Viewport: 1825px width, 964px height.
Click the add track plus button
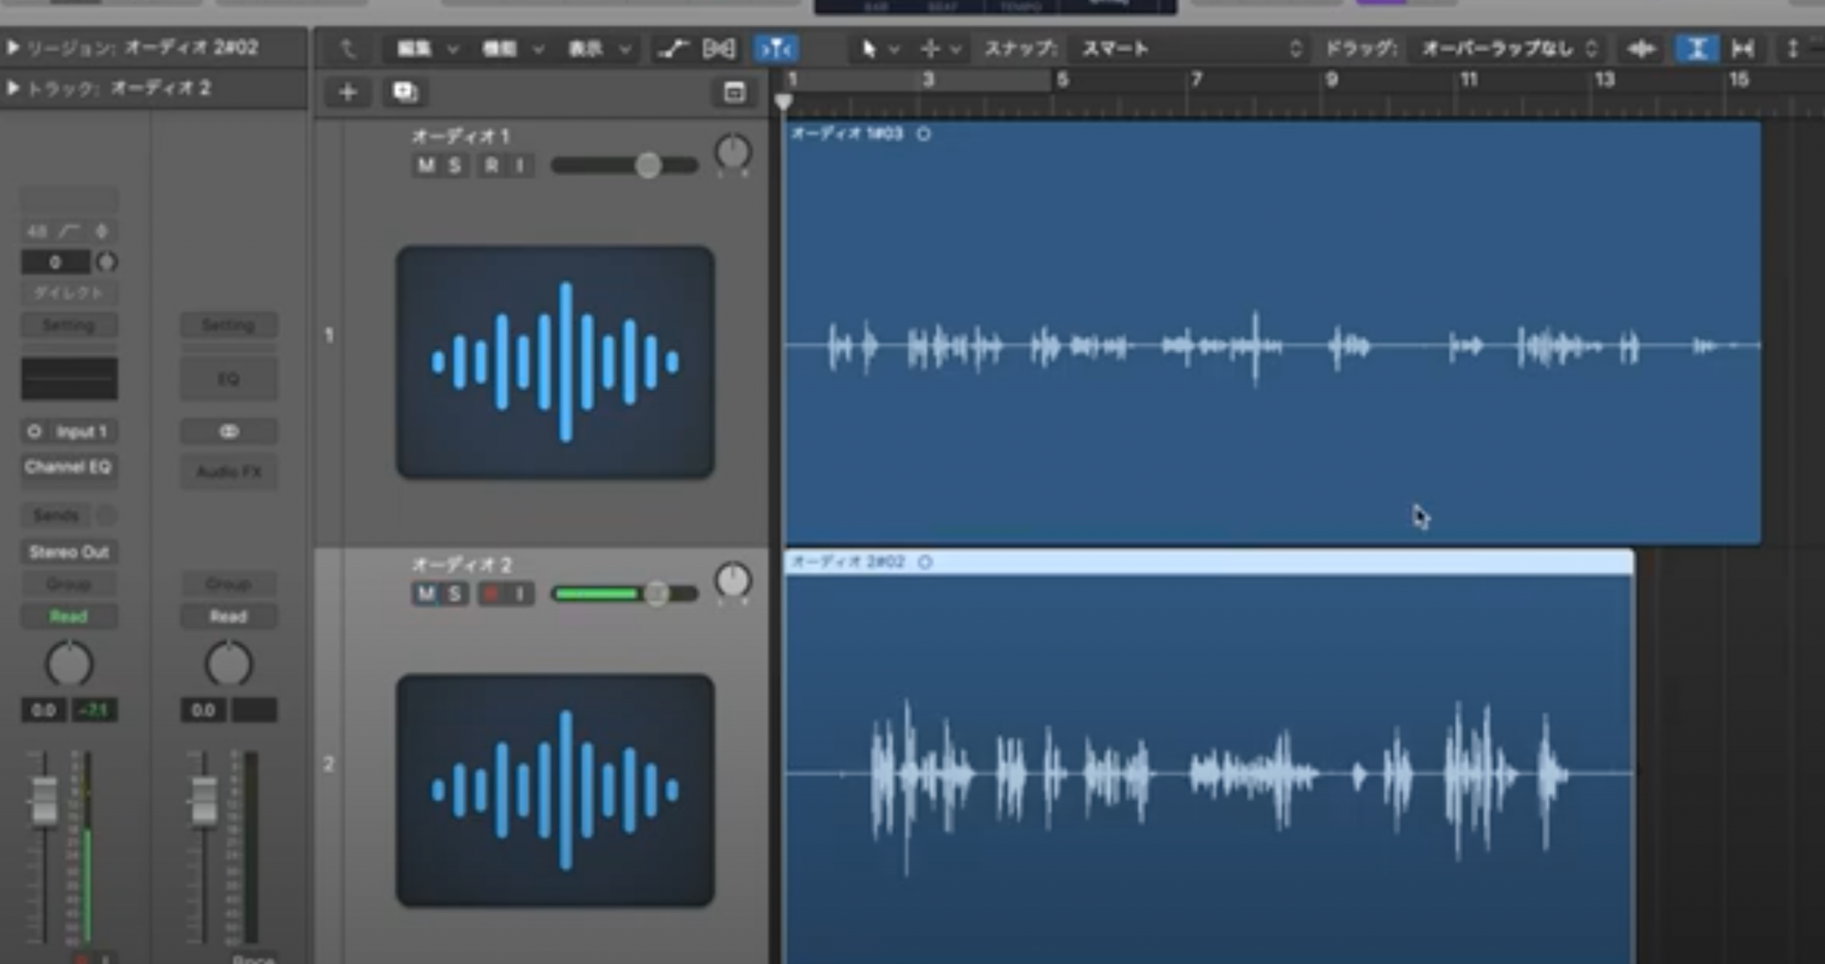click(348, 92)
